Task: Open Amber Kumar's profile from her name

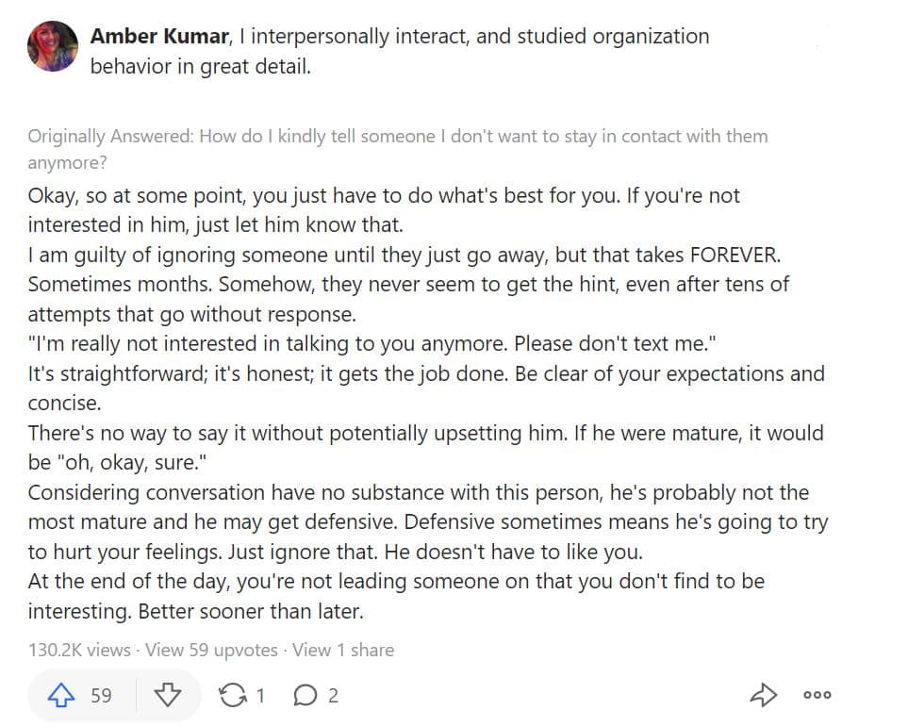Action: point(134,36)
